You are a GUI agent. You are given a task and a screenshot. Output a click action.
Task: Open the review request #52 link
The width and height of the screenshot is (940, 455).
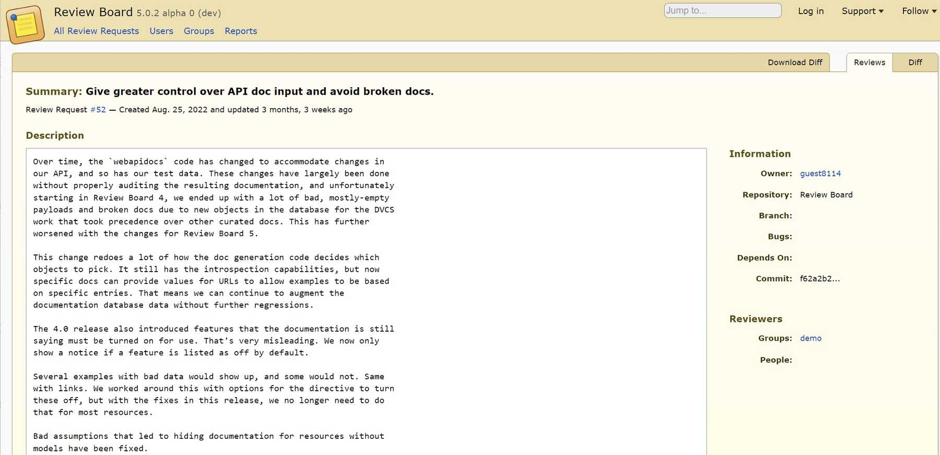pyautogui.click(x=98, y=110)
